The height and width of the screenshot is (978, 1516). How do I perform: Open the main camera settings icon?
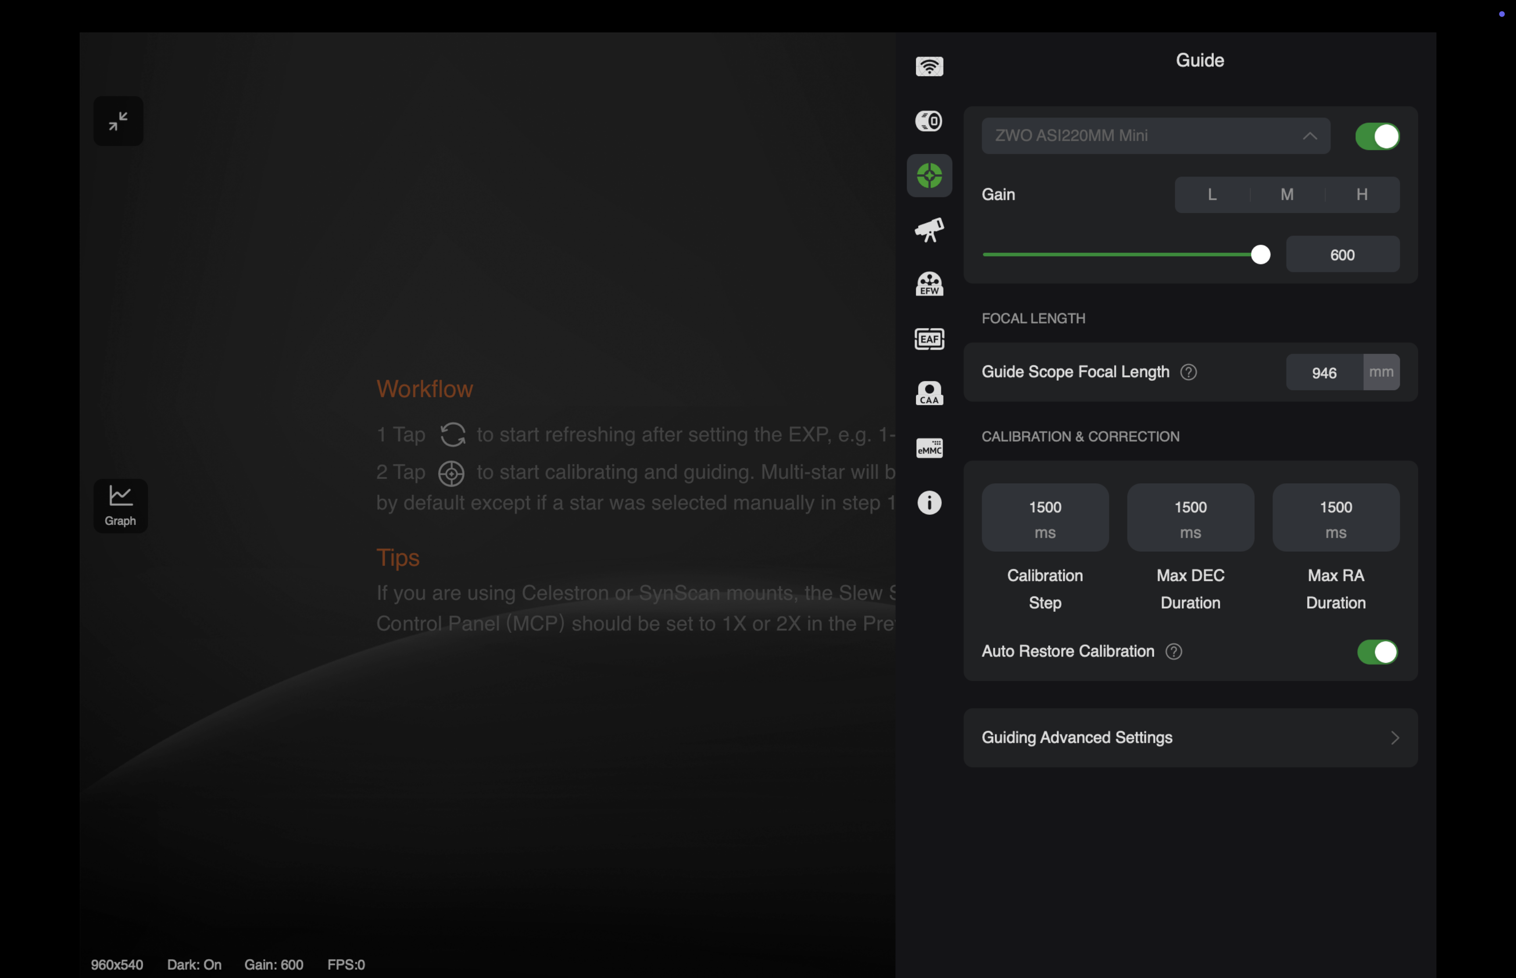(929, 121)
